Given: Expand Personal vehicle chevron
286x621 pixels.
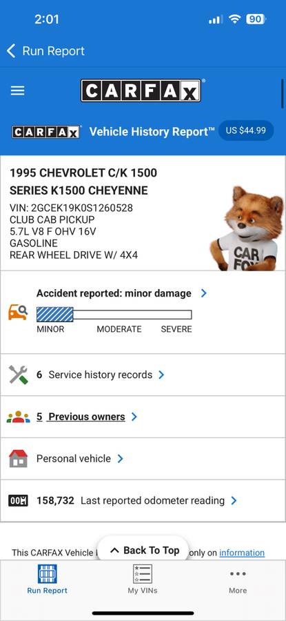Looking at the screenshot, I should click(120, 459).
